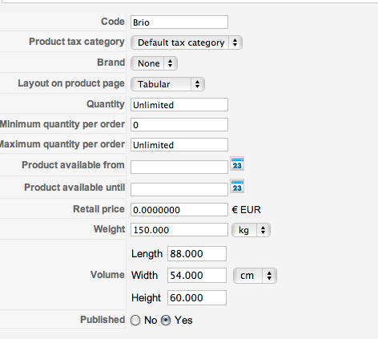This screenshot has height=339, width=378.
Task: Click the Code field containing Brio
Action: 179,22
